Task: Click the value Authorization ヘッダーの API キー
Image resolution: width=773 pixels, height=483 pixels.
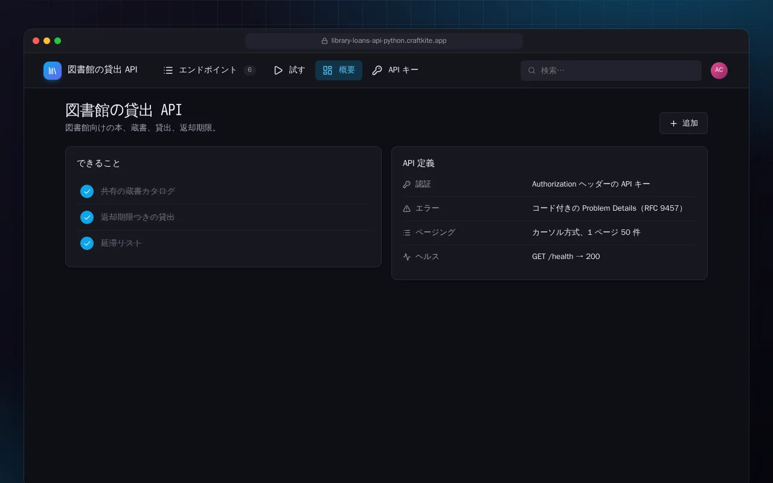Action: click(591, 184)
